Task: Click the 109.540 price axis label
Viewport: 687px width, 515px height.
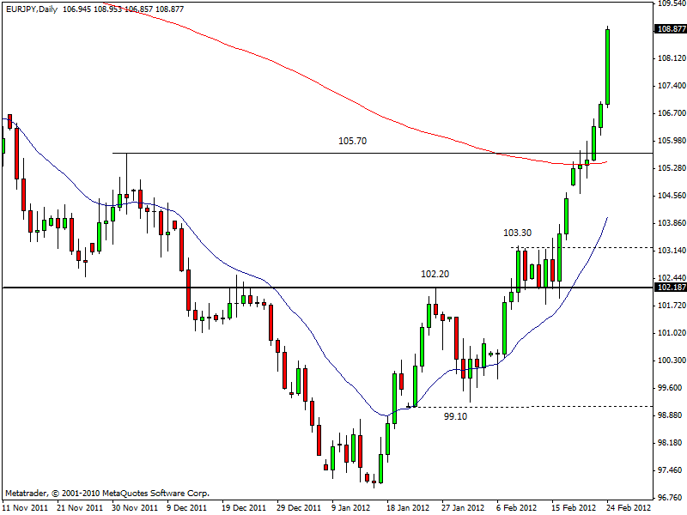Action: [670, 3]
